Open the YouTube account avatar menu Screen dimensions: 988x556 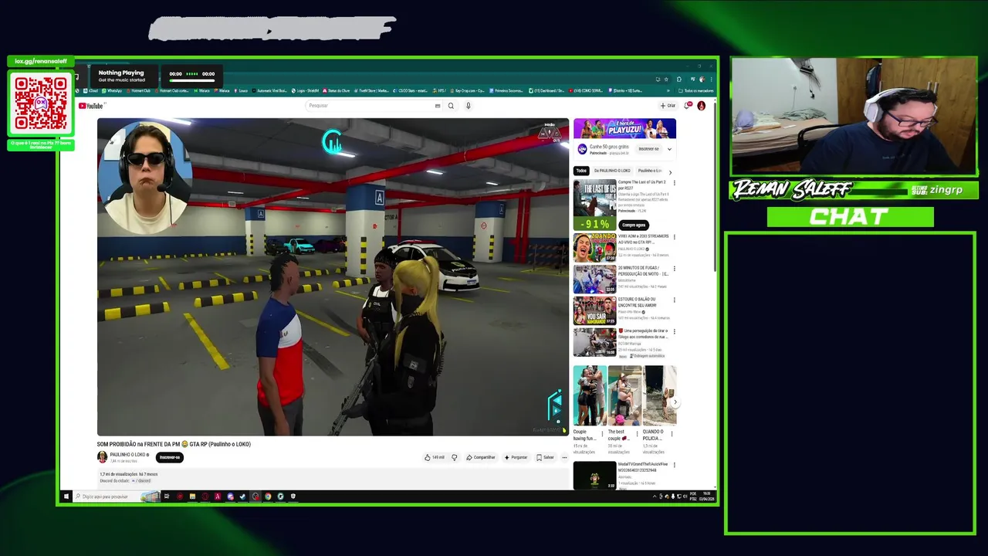coord(702,106)
